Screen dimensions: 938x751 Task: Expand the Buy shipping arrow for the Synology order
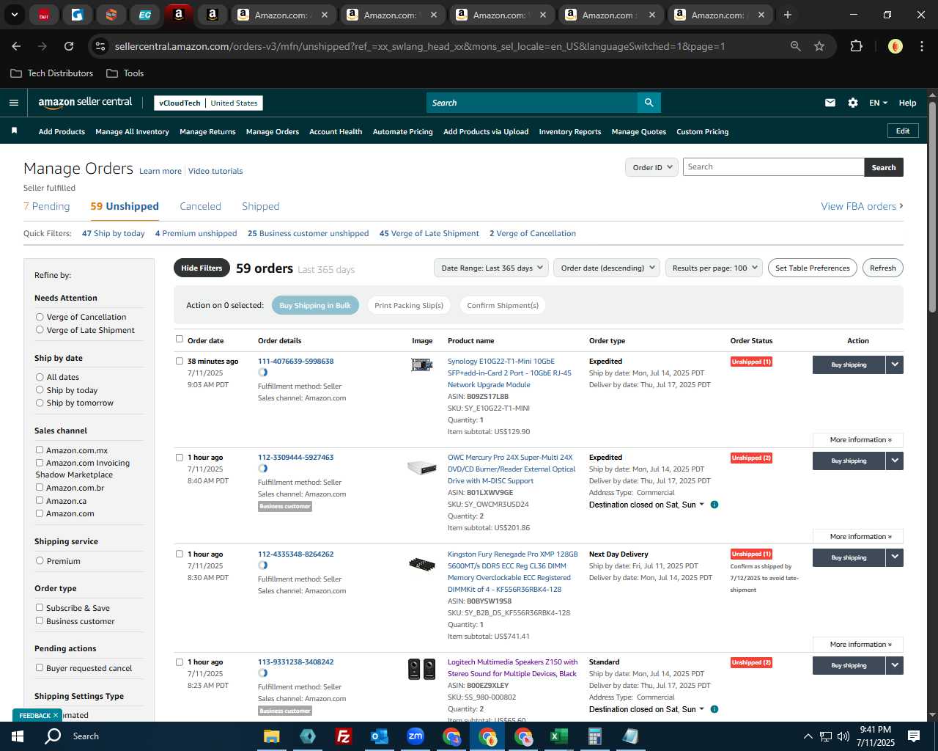point(895,364)
